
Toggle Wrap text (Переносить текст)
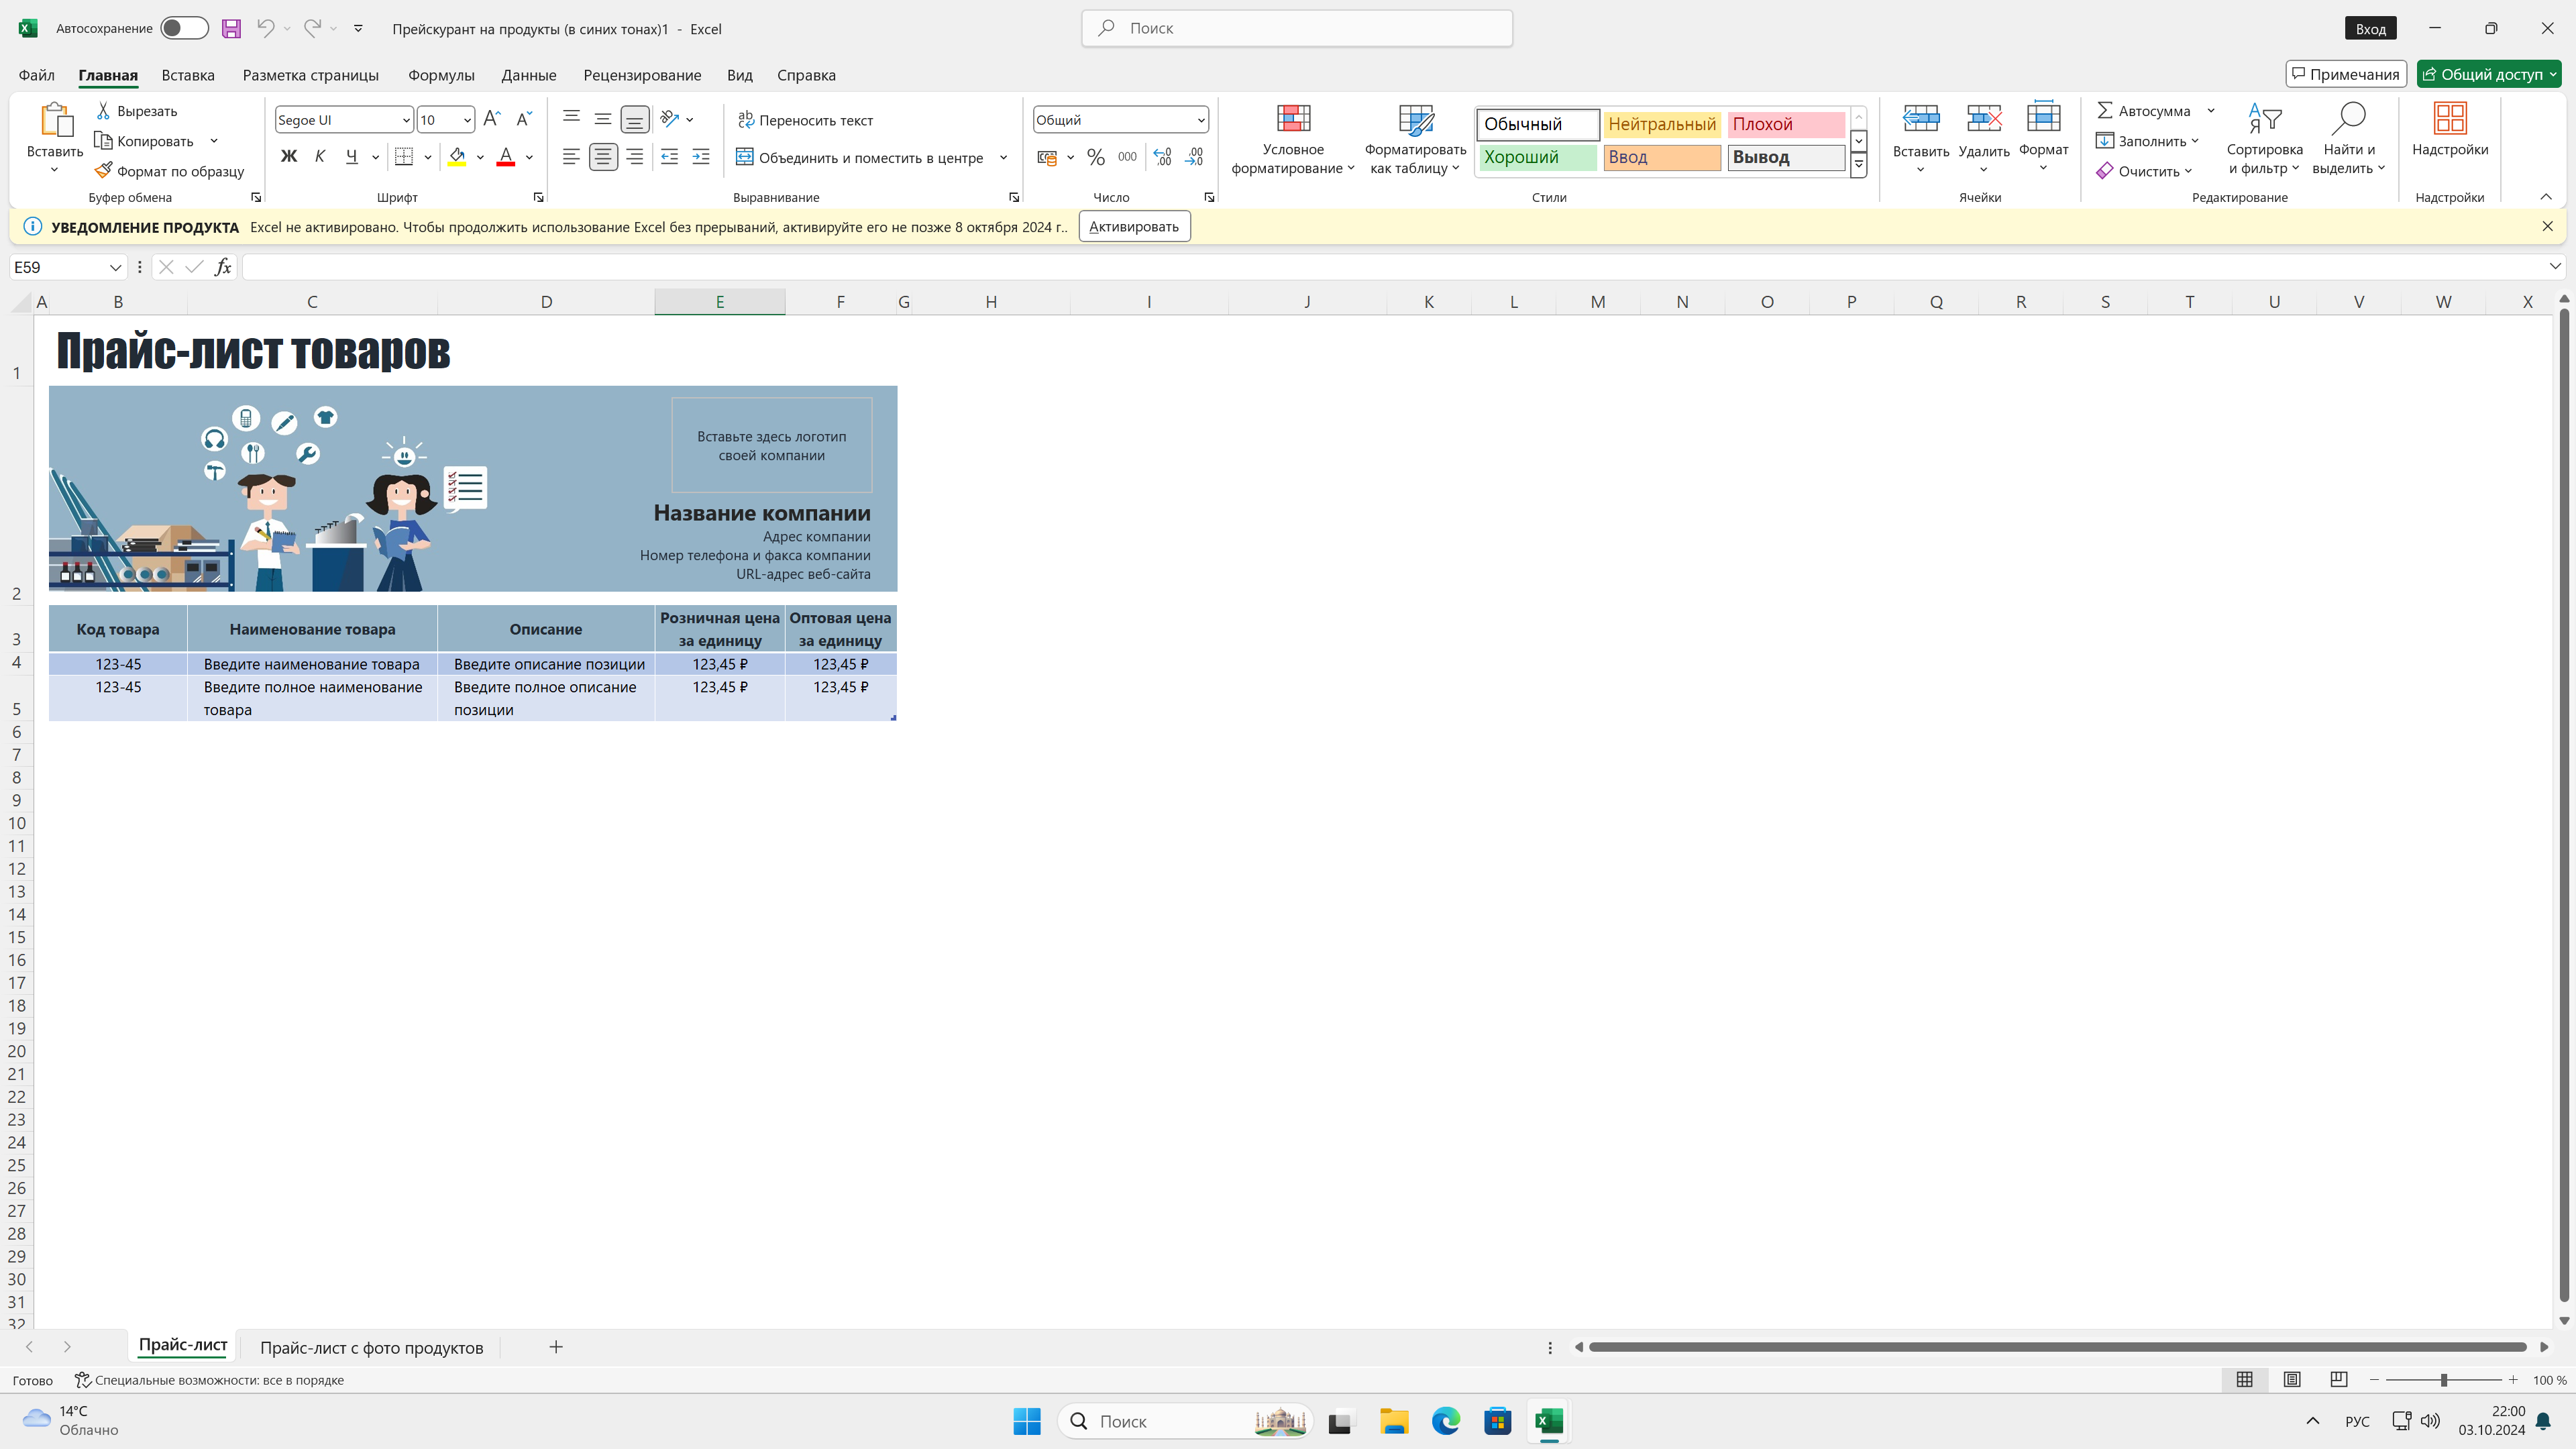point(805,120)
